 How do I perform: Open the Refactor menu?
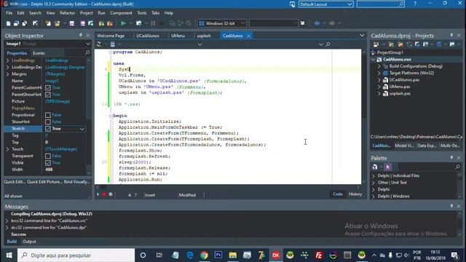pos(68,13)
